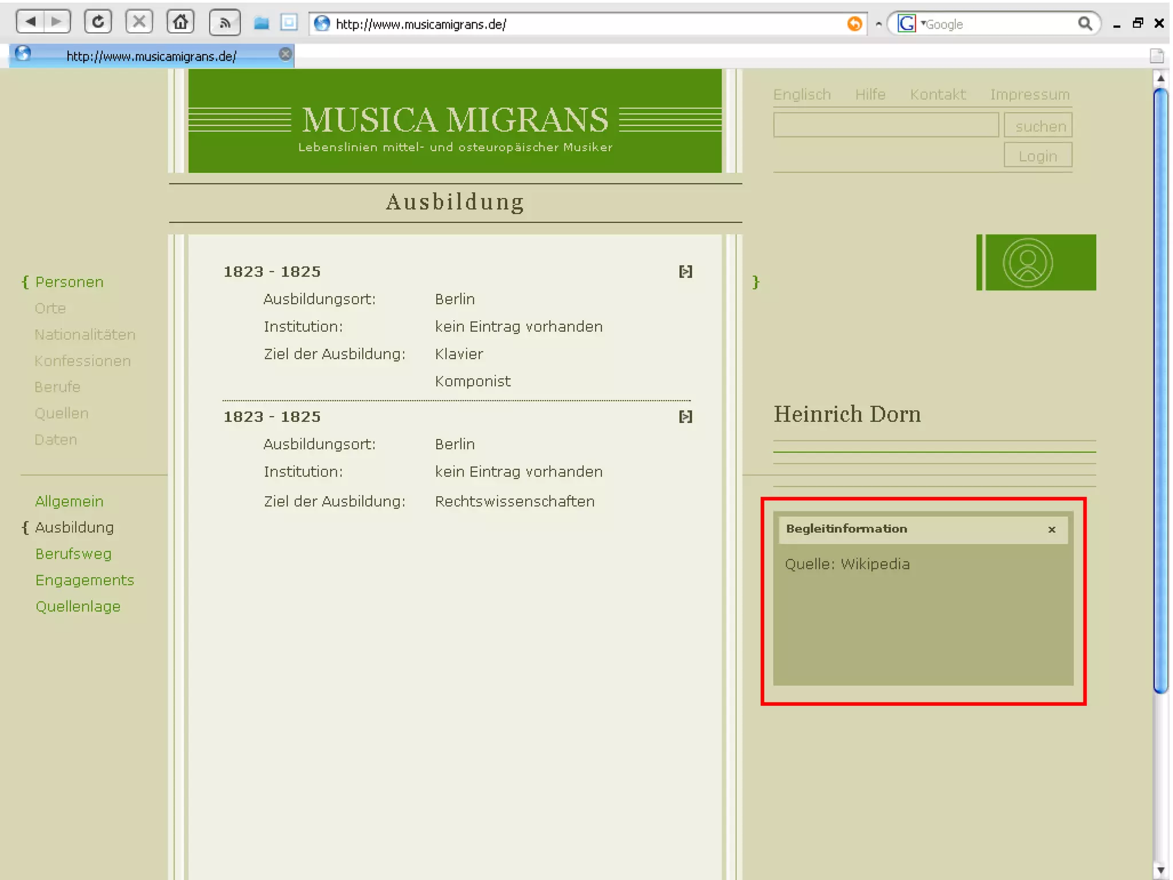Click the Login button
The image size is (1173, 880).
click(1037, 156)
